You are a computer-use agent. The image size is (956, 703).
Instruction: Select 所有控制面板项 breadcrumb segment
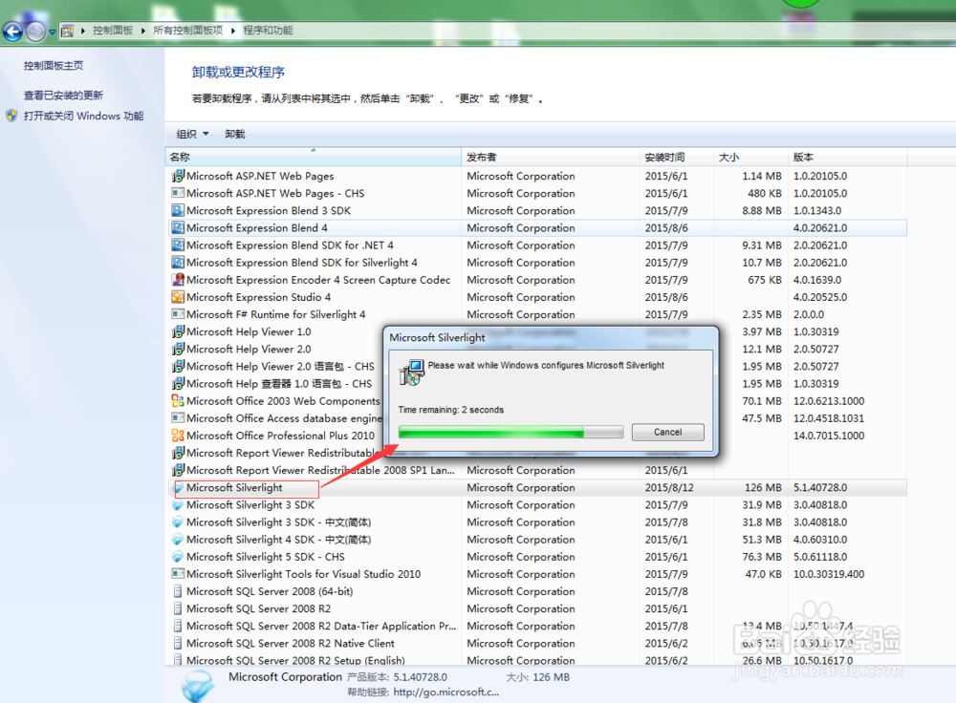pos(187,31)
